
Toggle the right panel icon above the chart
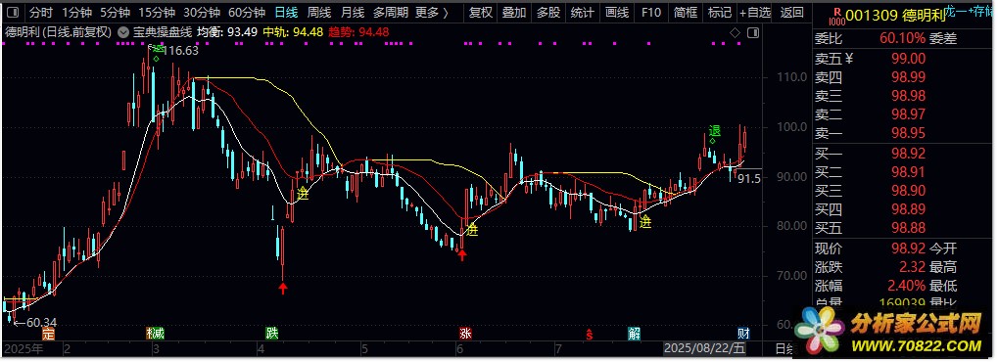(x=754, y=32)
